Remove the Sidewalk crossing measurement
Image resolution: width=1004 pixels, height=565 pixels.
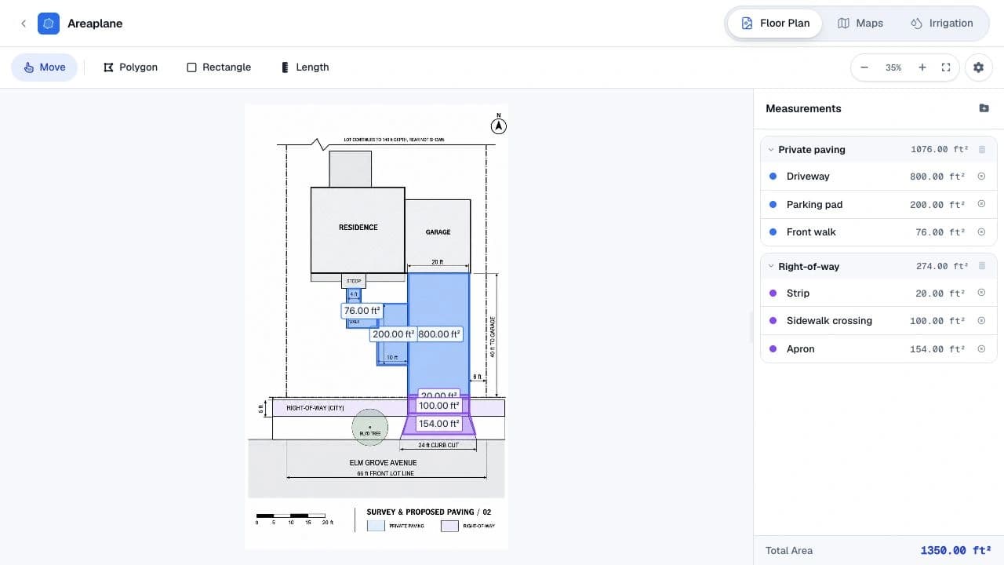point(981,321)
